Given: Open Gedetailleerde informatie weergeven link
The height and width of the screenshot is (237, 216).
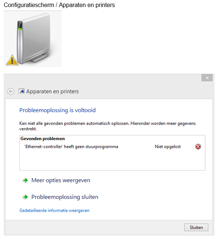Looking at the screenshot, I should click(x=55, y=210).
